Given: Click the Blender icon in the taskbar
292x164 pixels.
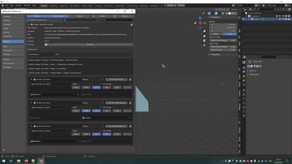Looking at the screenshot, I should pos(41,161).
